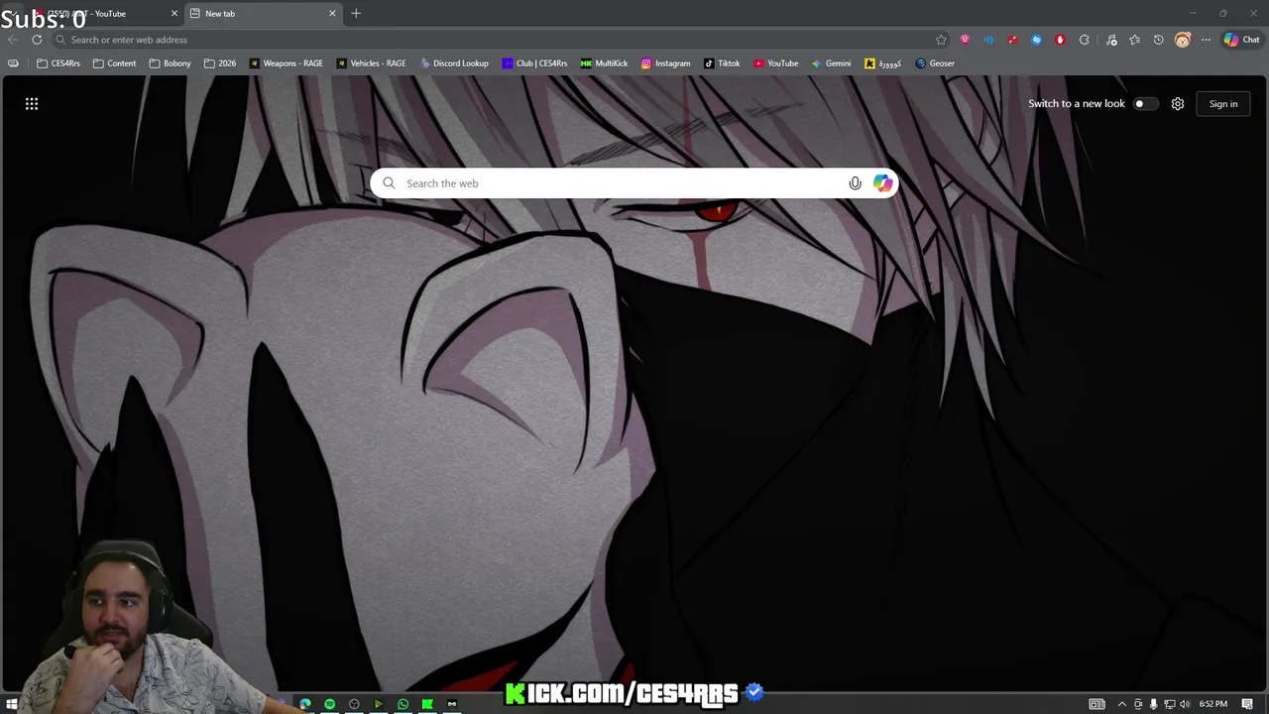Expand the Bobony bookmarks folder

click(x=170, y=63)
